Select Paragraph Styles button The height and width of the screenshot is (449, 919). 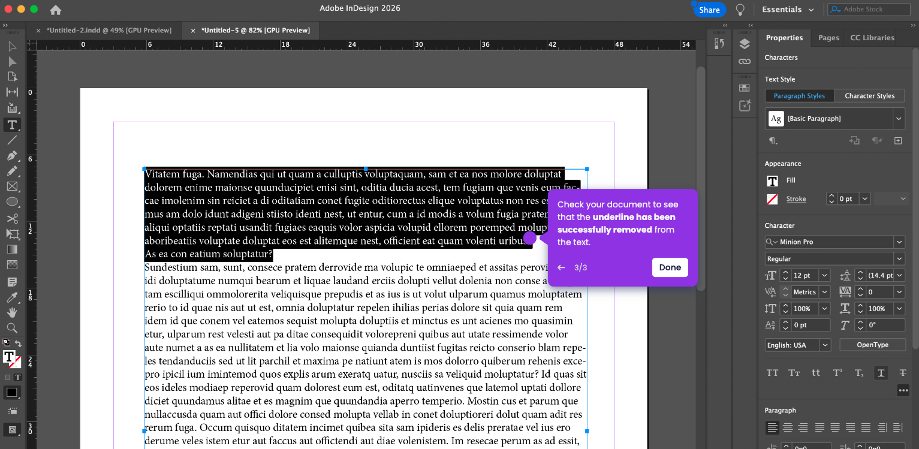point(799,96)
